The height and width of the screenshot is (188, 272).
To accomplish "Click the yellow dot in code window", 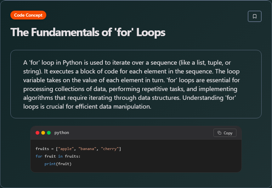I will point(43,133).
